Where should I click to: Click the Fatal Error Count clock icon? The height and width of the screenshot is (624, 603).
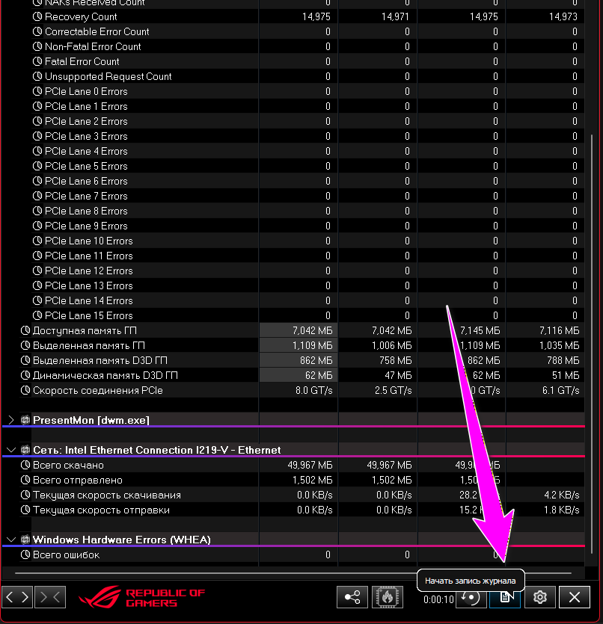pyautogui.click(x=38, y=61)
